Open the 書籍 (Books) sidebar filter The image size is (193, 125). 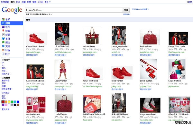pyautogui.click(x=7, y=39)
